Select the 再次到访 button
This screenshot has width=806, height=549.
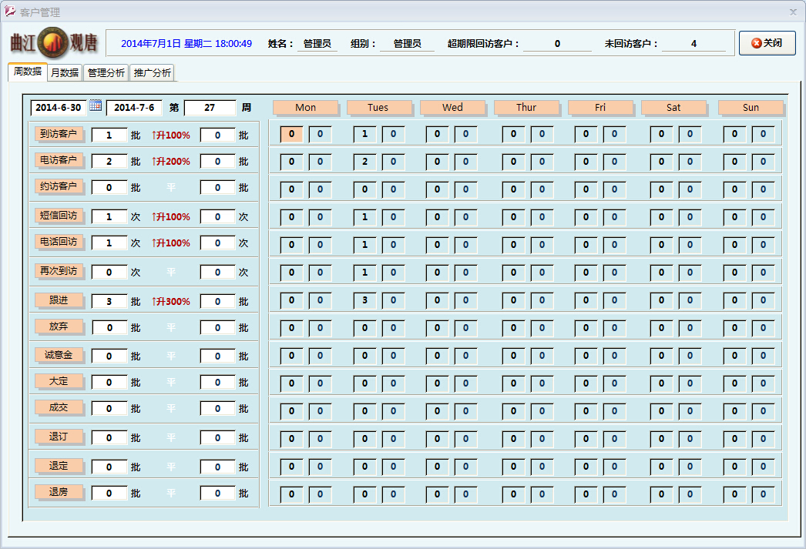click(59, 271)
